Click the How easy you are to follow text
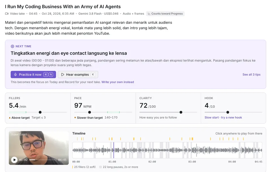The image size is (271, 172). coord(158,117)
